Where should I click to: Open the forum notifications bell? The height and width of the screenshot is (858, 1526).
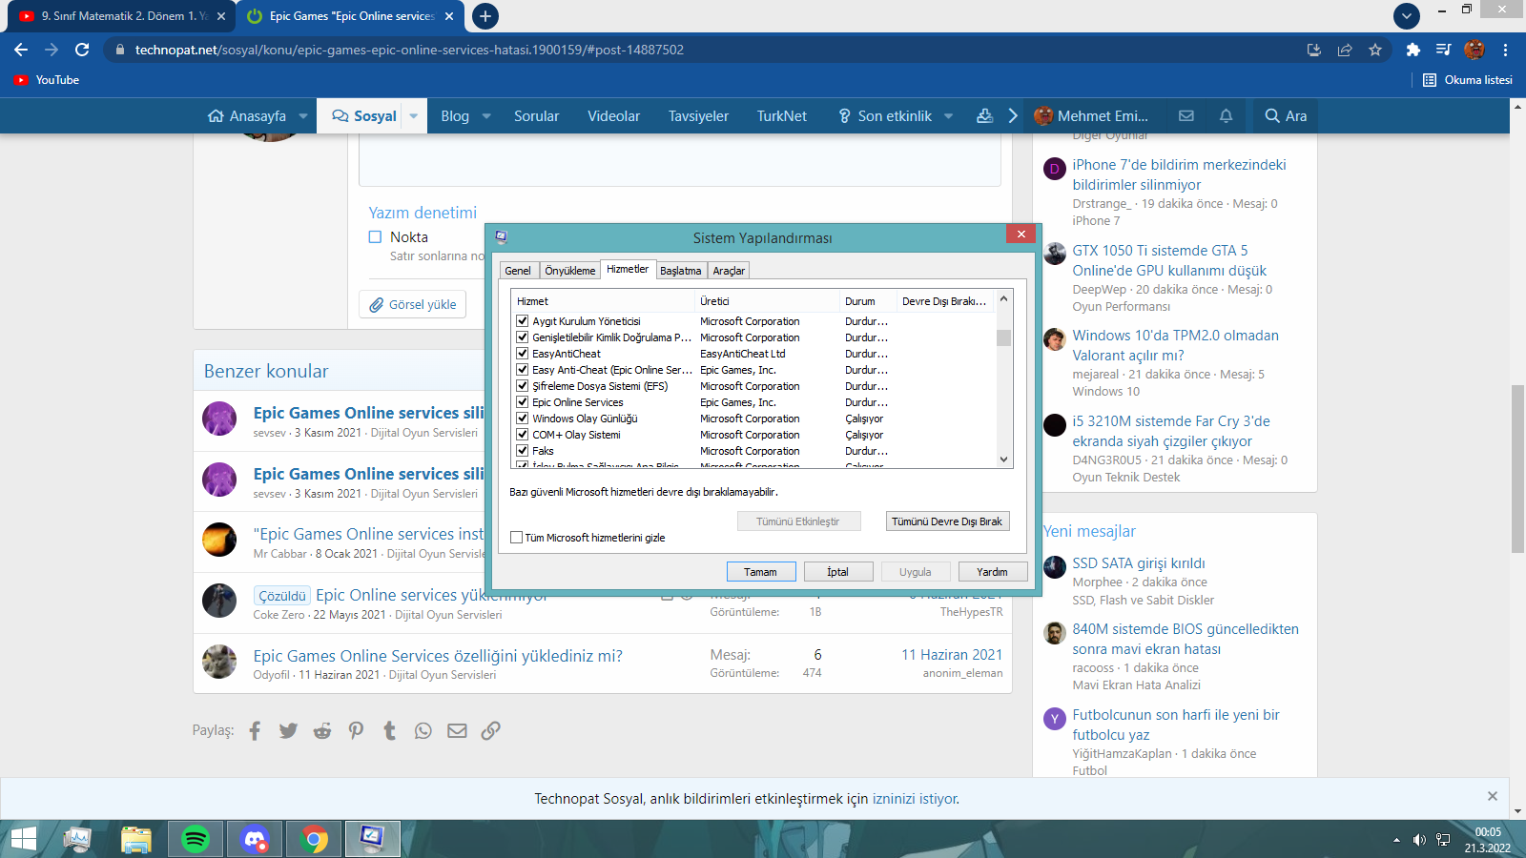(x=1227, y=115)
